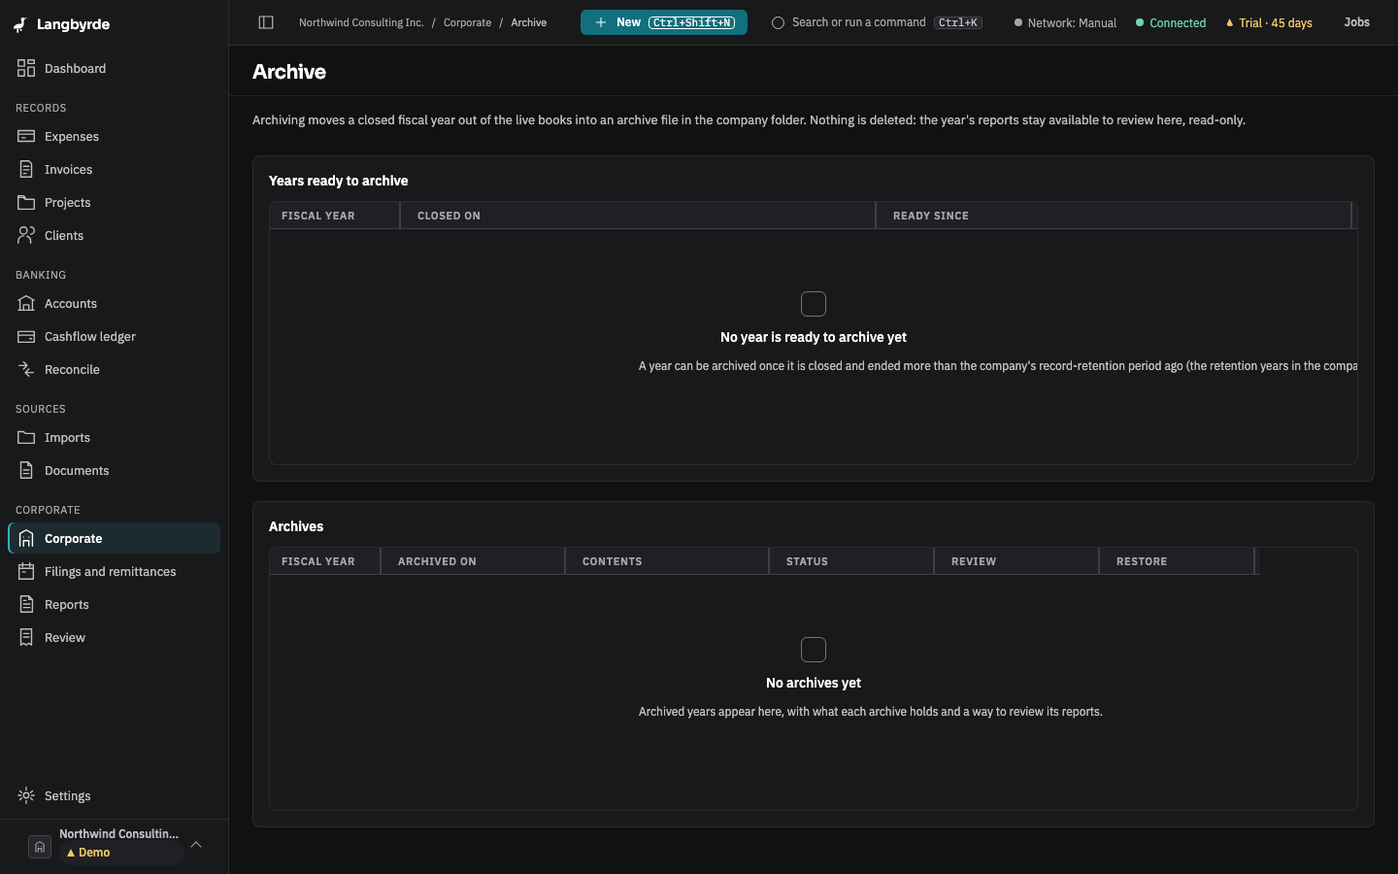Viewport: 1398px width, 874px height.
Task: Click the company building icon at bottom
Action: 40,847
